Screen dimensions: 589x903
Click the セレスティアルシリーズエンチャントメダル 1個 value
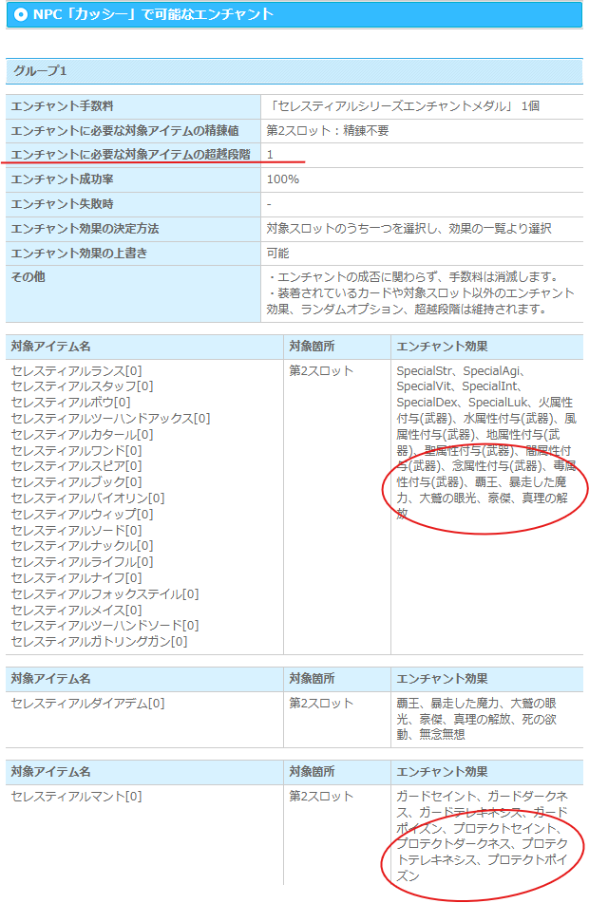tap(404, 106)
